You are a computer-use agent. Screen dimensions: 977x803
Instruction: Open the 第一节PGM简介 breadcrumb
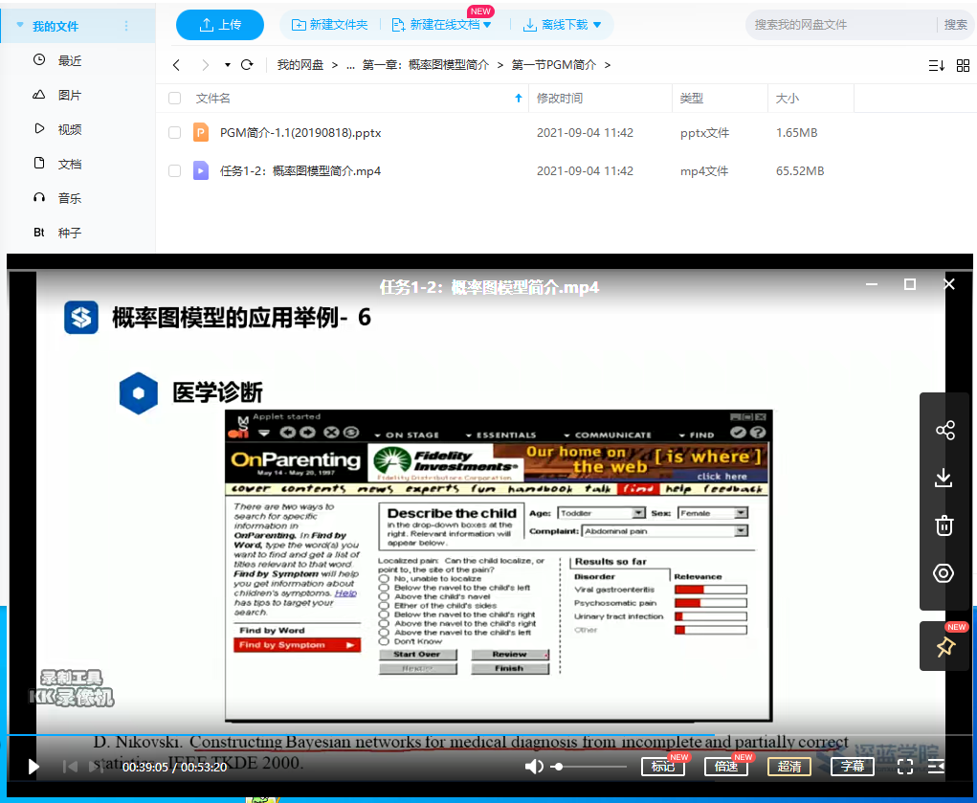[x=554, y=65]
